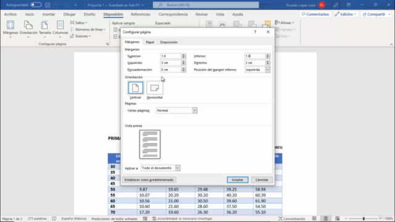Open the Orientación ribbon button
Viewport: 395px width, 222px height.
coord(28,29)
